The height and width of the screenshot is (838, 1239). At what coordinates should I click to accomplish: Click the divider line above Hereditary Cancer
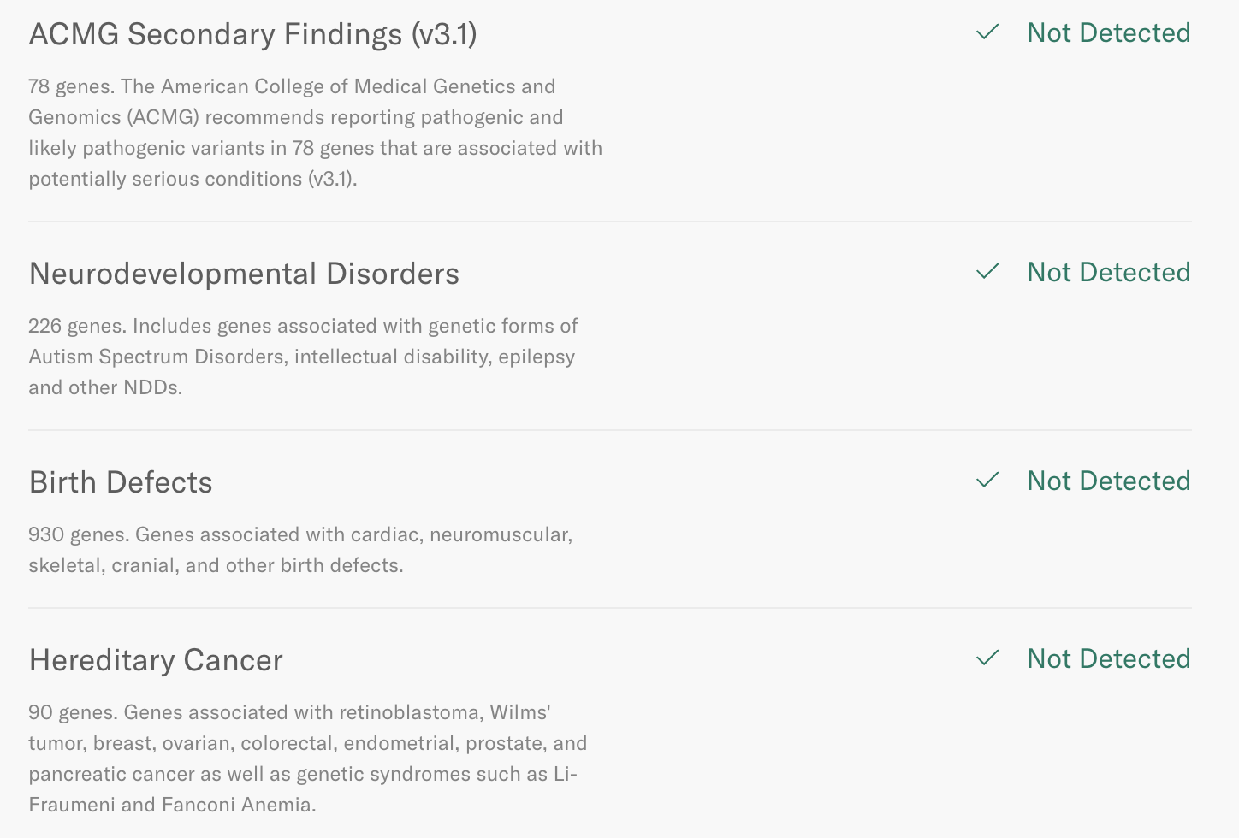click(609, 608)
